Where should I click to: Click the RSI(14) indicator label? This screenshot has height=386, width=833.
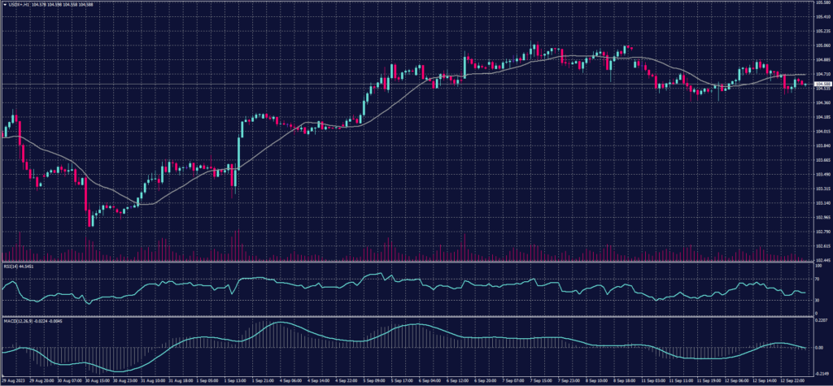(x=11, y=264)
